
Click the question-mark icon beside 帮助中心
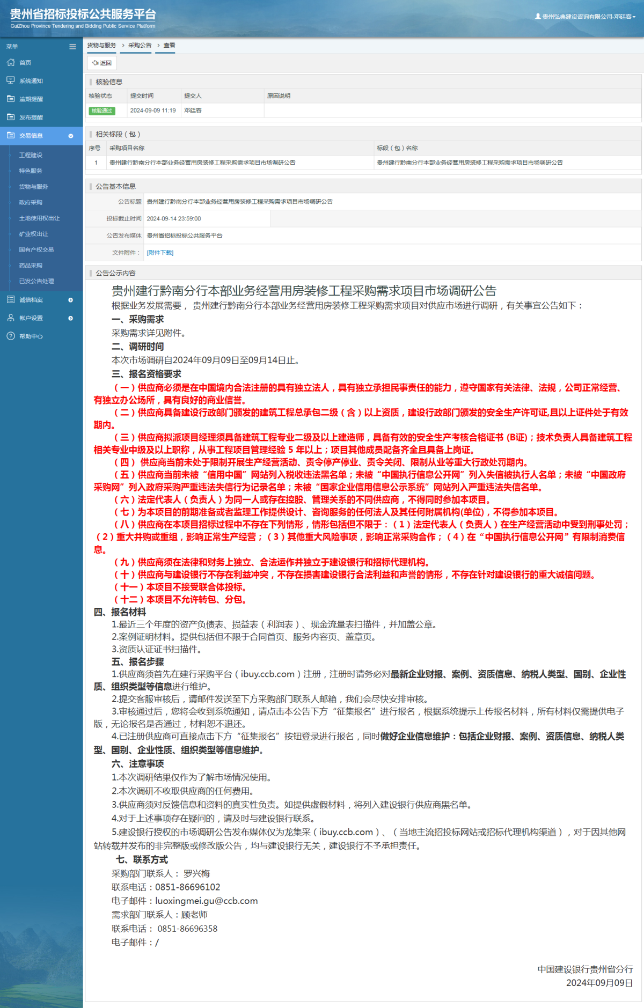click(x=11, y=336)
